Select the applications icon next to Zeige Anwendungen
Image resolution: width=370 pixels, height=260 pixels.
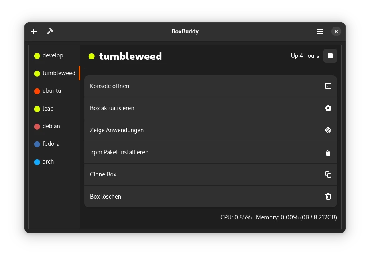(x=328, y=130)
